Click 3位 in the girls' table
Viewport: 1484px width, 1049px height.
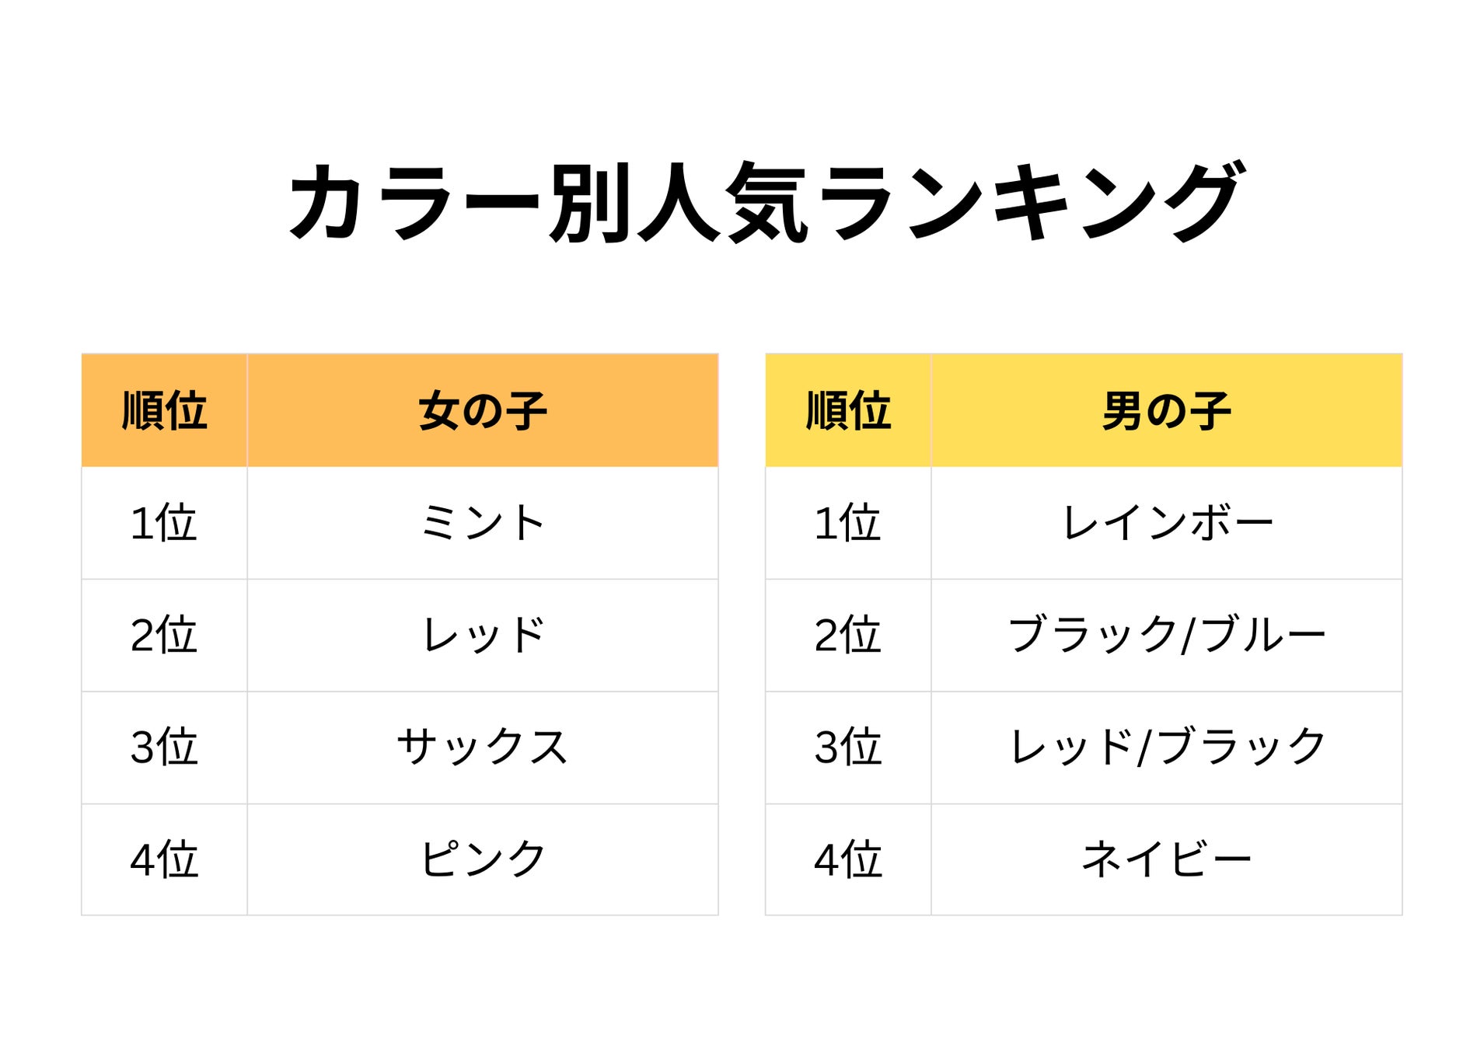pos(164,748)
